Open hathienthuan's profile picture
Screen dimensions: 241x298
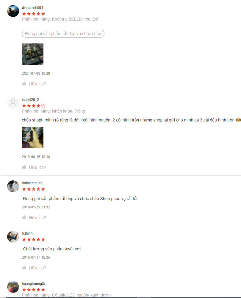pyautogui.click(x=13, y=186)
